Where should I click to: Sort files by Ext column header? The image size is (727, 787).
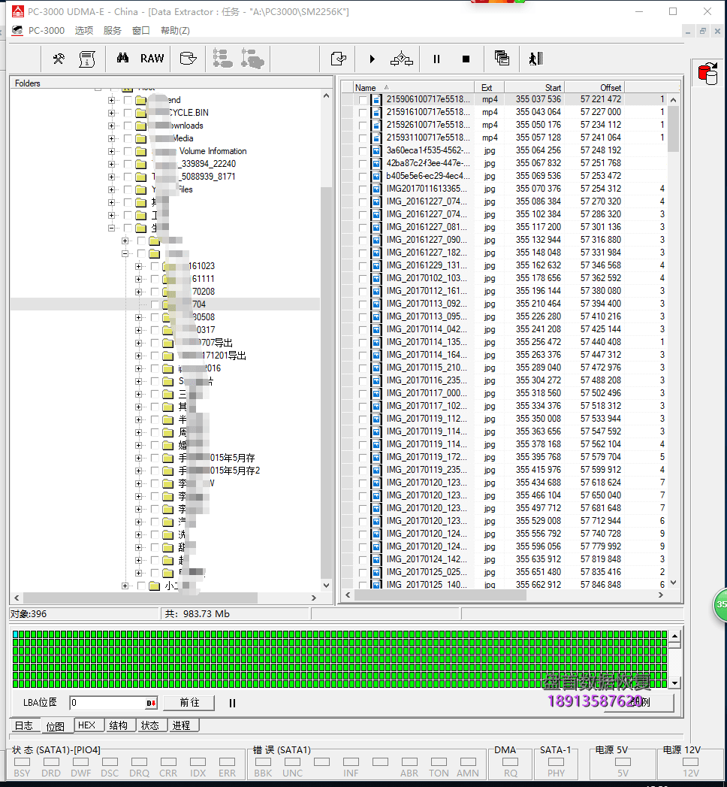pyautogui.click(x=489, y=87)
